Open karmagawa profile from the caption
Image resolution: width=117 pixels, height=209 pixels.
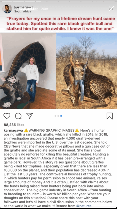pyautogui.click(x=13, y=130)
